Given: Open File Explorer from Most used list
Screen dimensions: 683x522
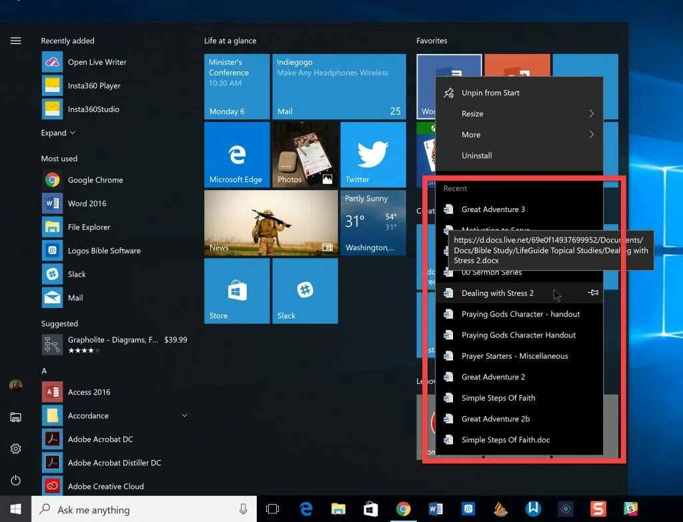Looking at the screenshot, I should pyautogui.click(x=115, y=227).
